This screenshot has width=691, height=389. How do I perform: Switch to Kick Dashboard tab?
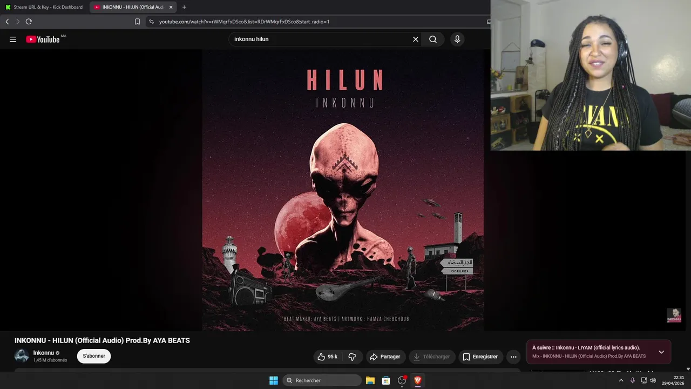(44, 7)
